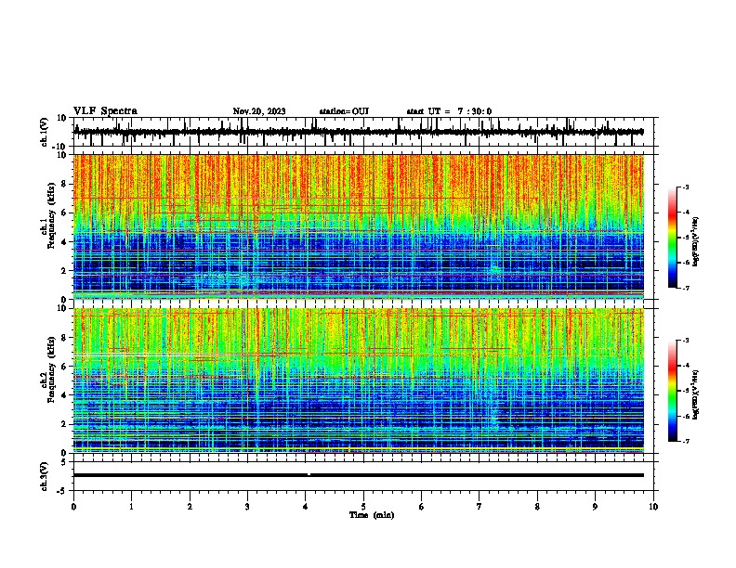
Task: Select the "start UT = 7 :30: 0" text
Action: pos(449,111)
